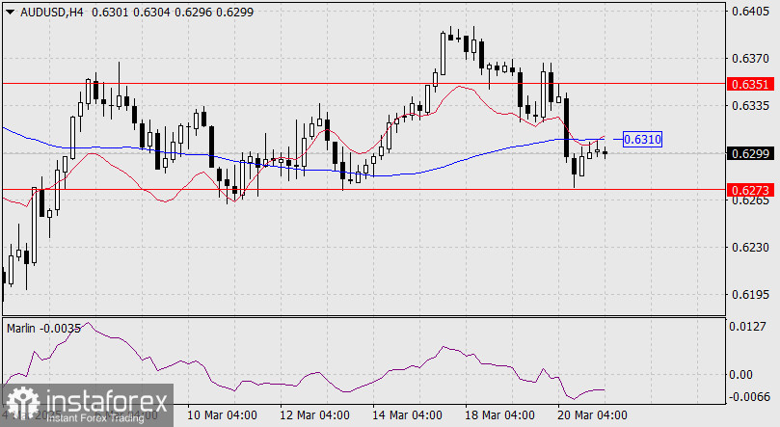Viewport: 780px width, 427px height.
Task: Click the 18 Mar 04:00 time label
Action: [x=499, y=415]
